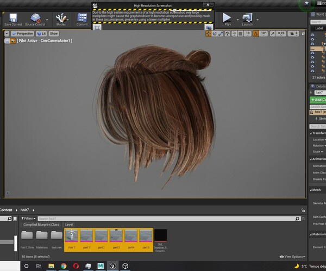This screenshot has width=326, height=271.
Task: Toggle the Compiled Blueprint Class filter
Action: click(41, 225)
